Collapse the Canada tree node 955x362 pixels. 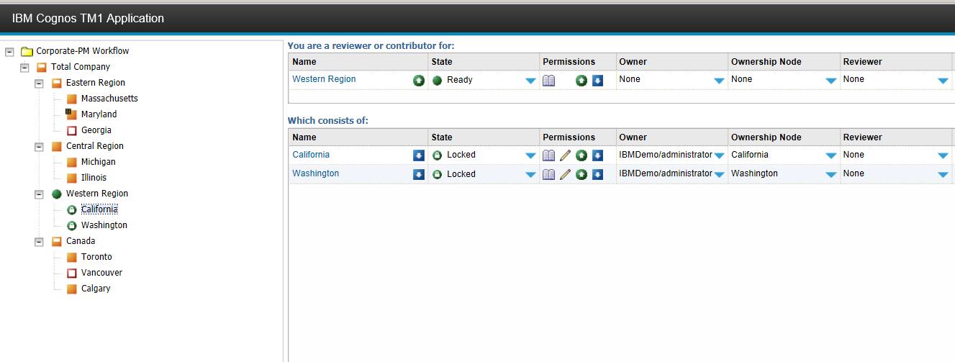[x=39, y=241]
